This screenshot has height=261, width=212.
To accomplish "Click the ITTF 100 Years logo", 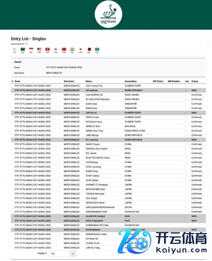I will (x=108, y=15).
